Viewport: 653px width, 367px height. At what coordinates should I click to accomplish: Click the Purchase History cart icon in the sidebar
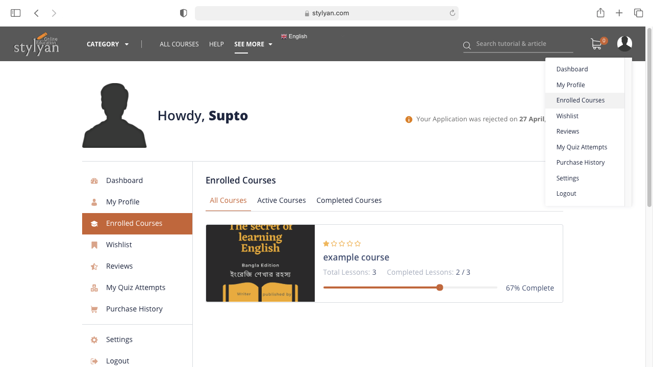pyautogui.click(x=94, y=309)
